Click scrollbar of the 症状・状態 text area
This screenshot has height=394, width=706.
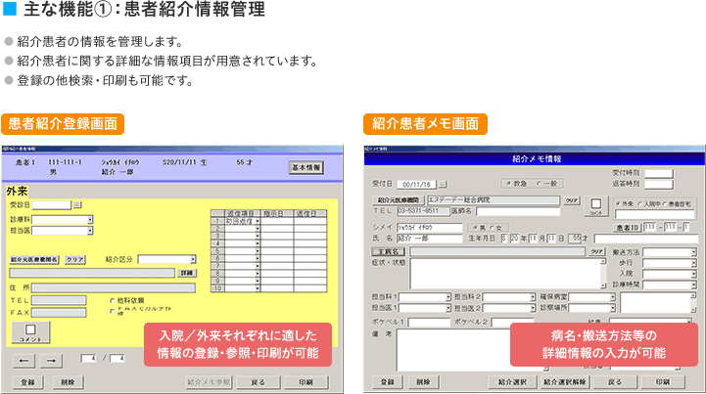(603, 274)
